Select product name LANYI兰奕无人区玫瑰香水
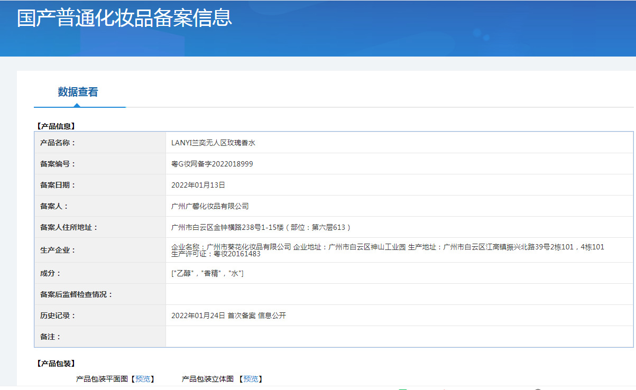 [214, 143]
